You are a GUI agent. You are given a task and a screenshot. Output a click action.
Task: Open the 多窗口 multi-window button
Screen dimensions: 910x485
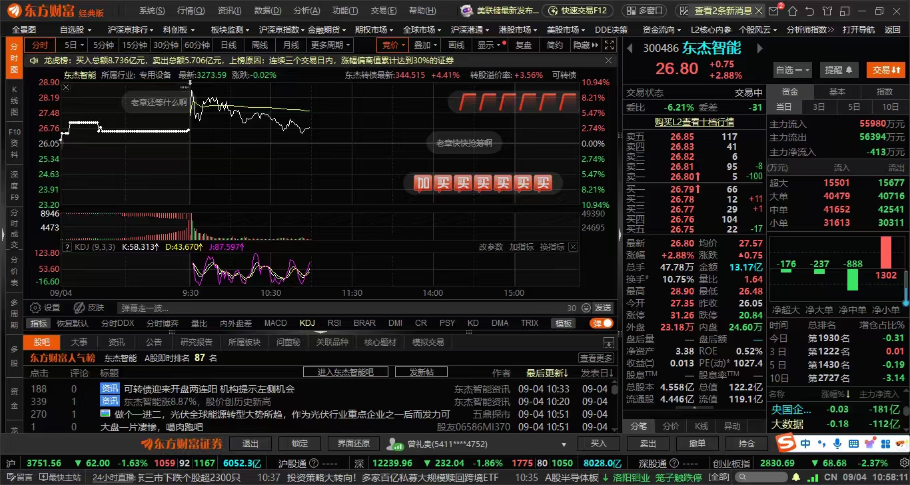pyautogui.click(x=644, y=11)
